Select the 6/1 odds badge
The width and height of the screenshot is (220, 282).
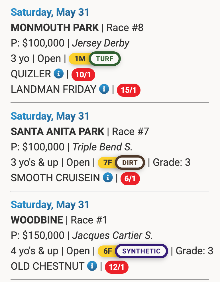click(x=130, y=179)
